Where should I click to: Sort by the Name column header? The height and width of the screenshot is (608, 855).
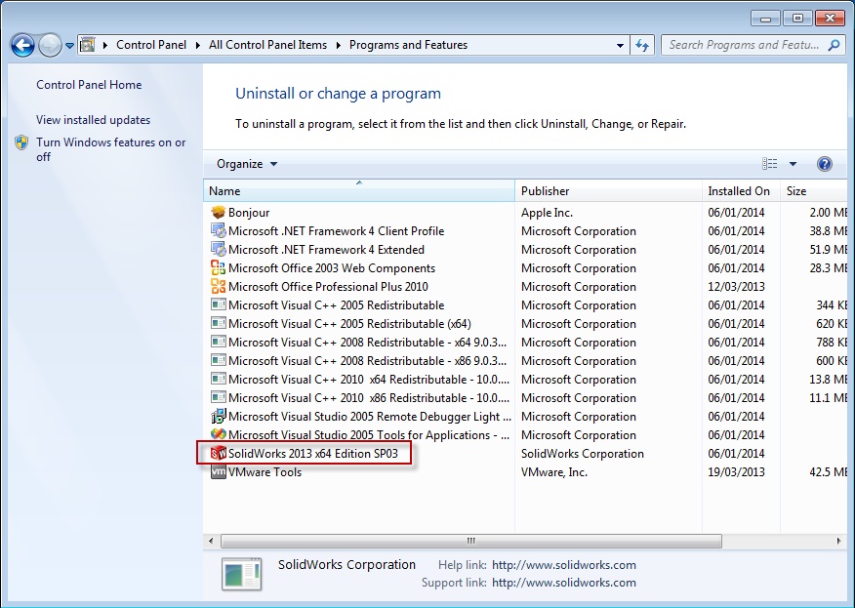tap(359, 191)
